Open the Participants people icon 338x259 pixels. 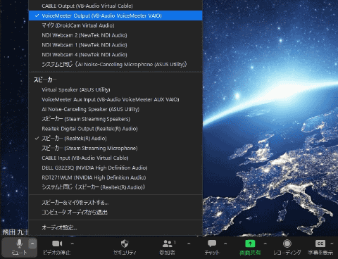click(168, 244)
